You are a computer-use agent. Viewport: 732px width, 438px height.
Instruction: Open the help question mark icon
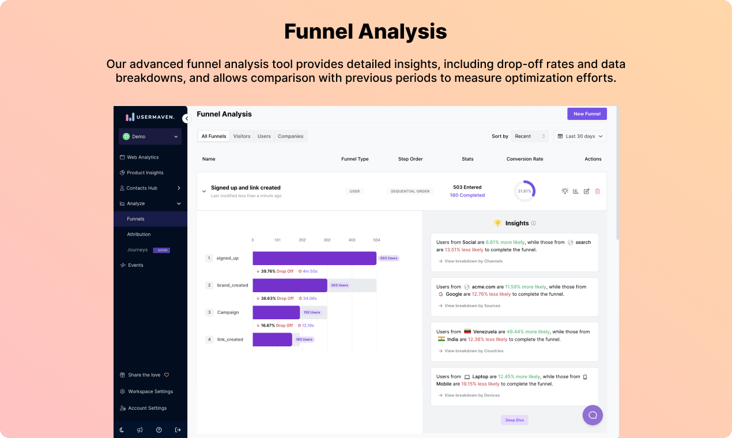coord(159,430)
